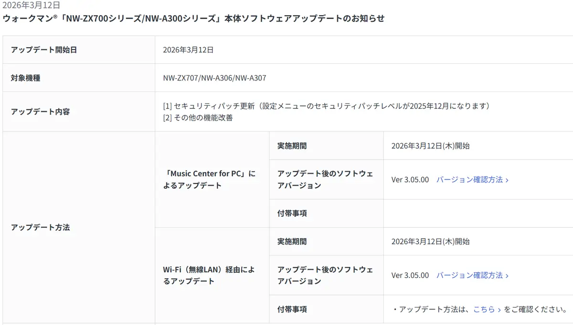Click the Wi-Fi（無線LAN）経由によるアップデート cell
The image size is (573, 325).
pyautogui.click(x=209, y=275)
